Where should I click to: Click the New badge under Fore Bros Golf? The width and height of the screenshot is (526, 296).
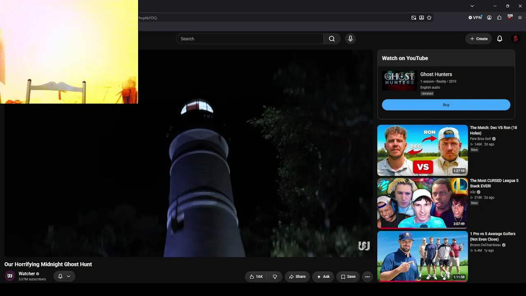(x=474, y=150)
